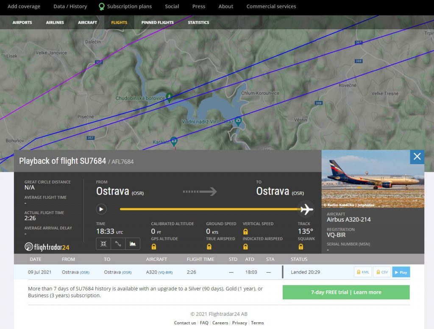The width and height of the screenshot is (434, 329).
Task: Click the locked true airspeed icon
Action: pos(209,247)
